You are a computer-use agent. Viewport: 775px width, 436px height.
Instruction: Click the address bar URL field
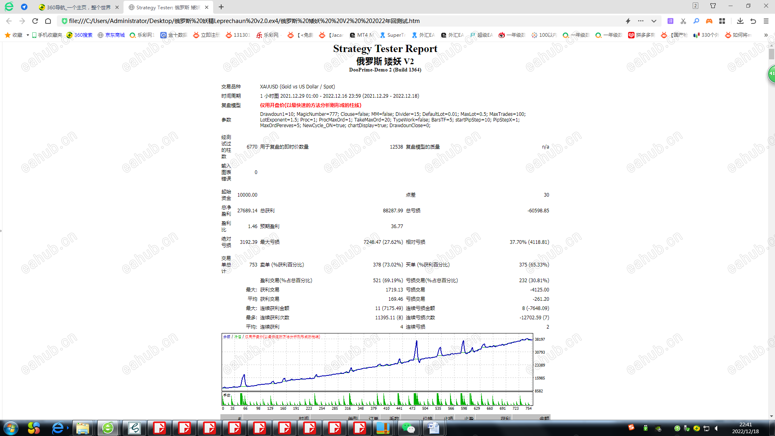[323, 21]
